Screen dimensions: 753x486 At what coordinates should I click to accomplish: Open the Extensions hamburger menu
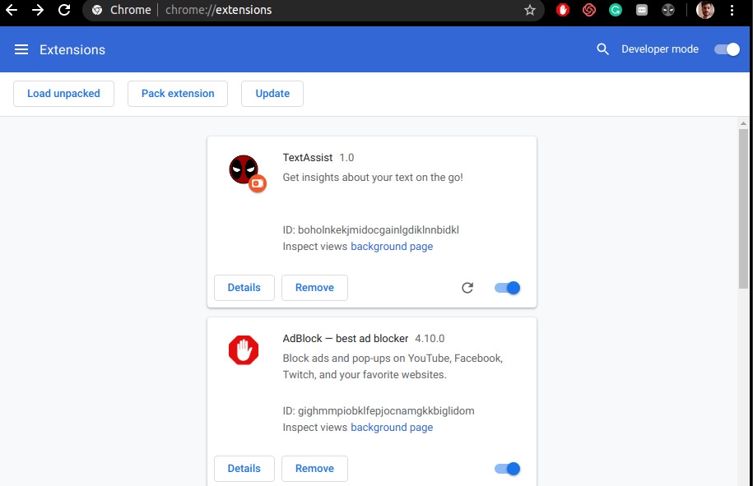[21, 49]
